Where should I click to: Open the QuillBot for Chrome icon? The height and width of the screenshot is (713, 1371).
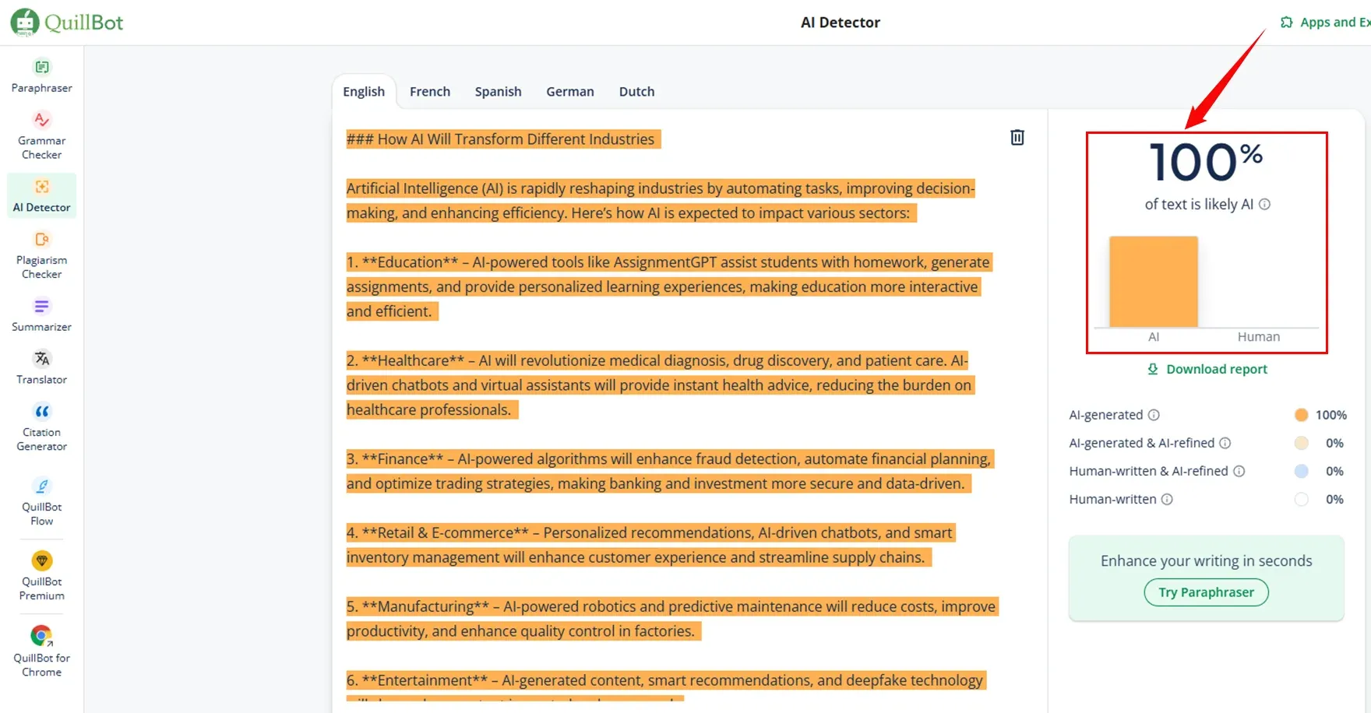tap(42, 636)
